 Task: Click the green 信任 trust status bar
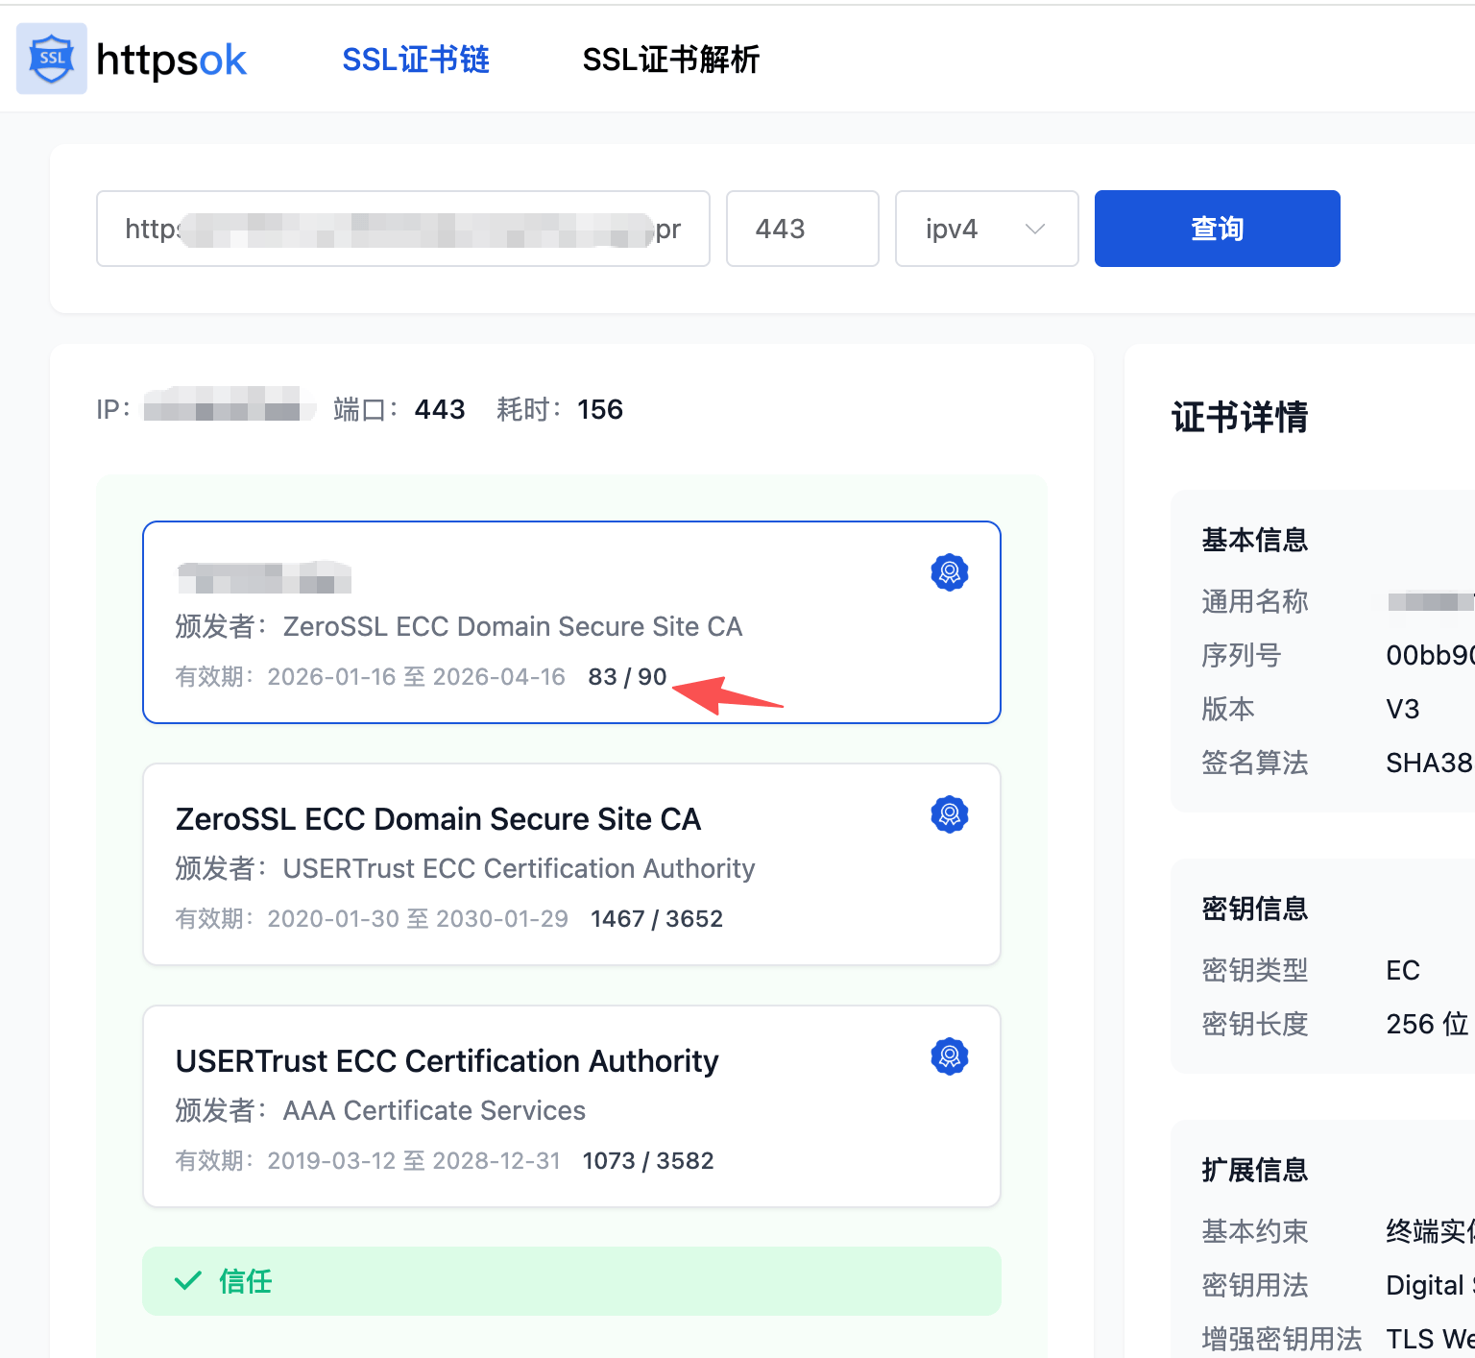pos(571,1281)
